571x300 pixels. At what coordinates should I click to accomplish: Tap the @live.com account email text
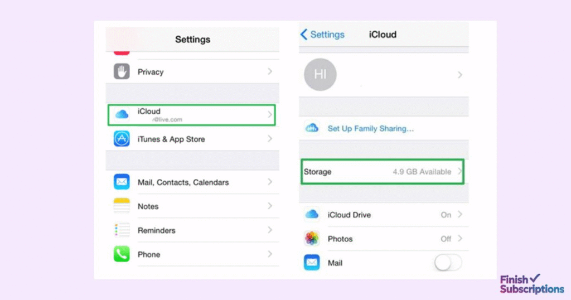pyautogui.click(x=167, y=119)
